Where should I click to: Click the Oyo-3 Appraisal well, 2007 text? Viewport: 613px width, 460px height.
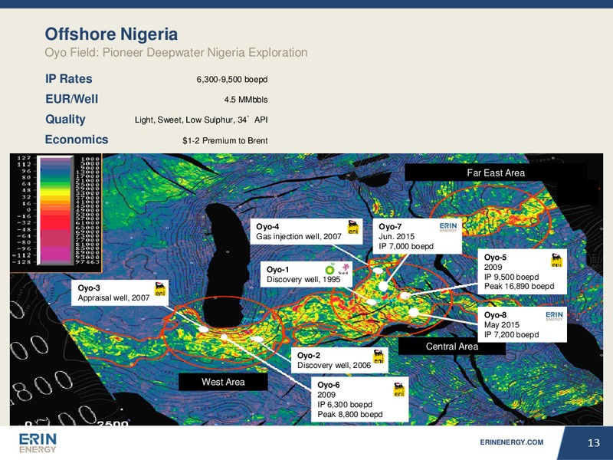113,298
